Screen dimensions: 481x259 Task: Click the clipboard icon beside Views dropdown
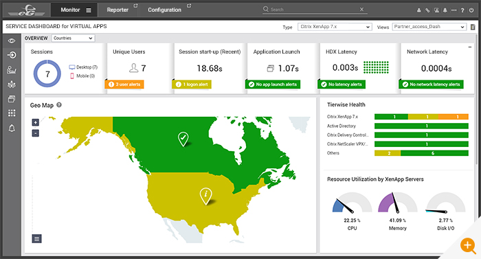coord(473,27)
